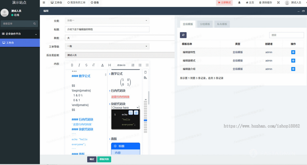Insert an ordered list

pos(133,65)
